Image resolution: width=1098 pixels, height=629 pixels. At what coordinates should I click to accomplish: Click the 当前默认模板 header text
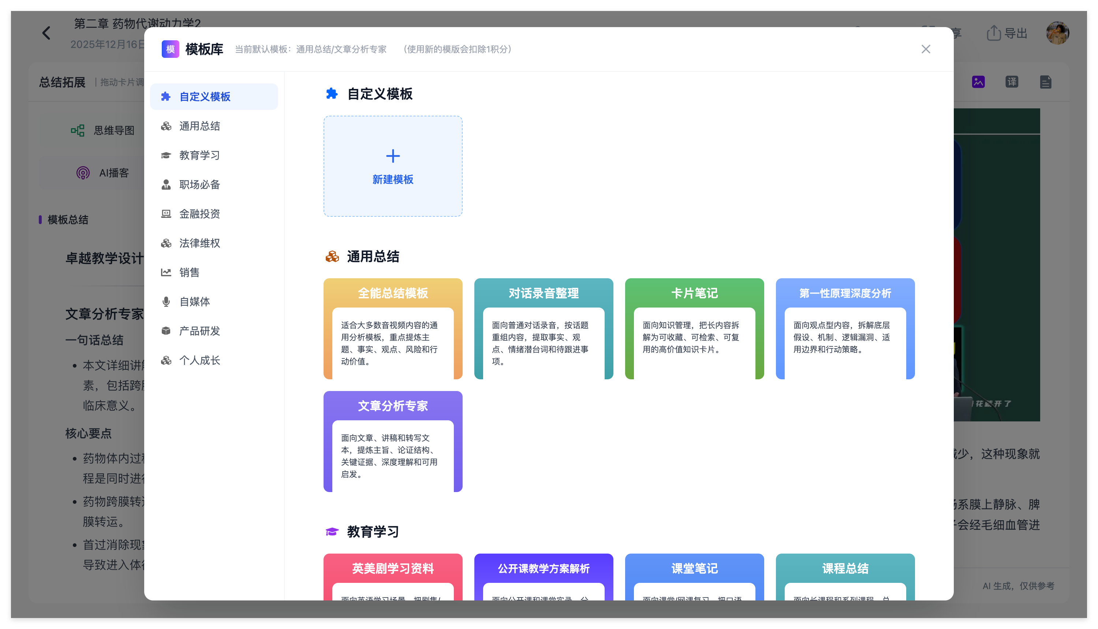[310, 49]
